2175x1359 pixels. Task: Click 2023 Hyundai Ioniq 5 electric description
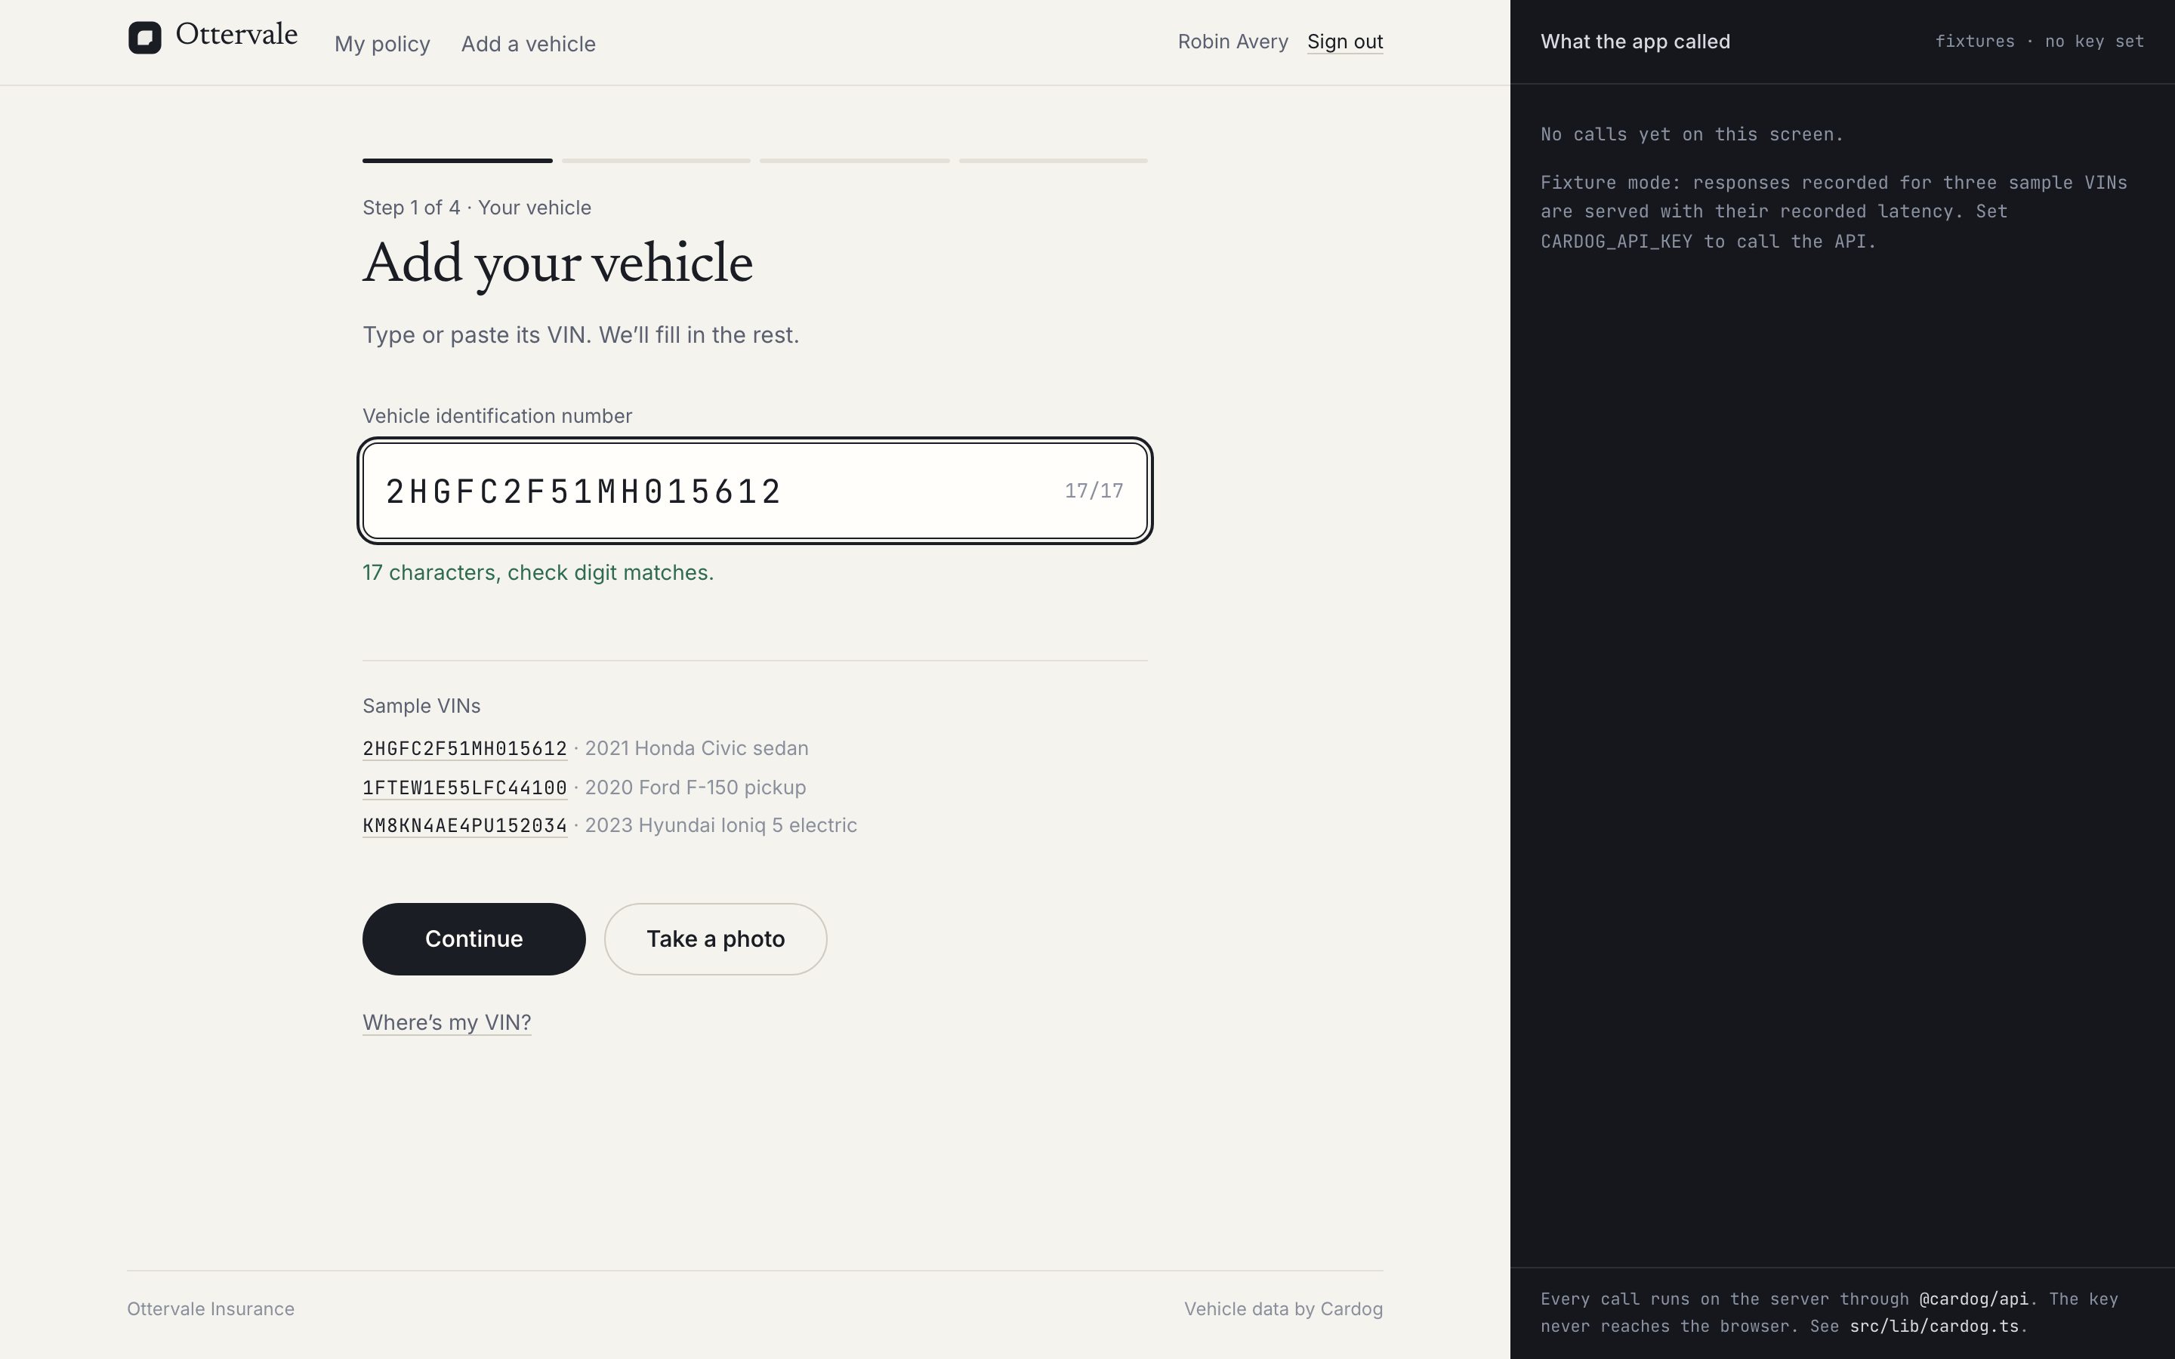click(720, 825)
